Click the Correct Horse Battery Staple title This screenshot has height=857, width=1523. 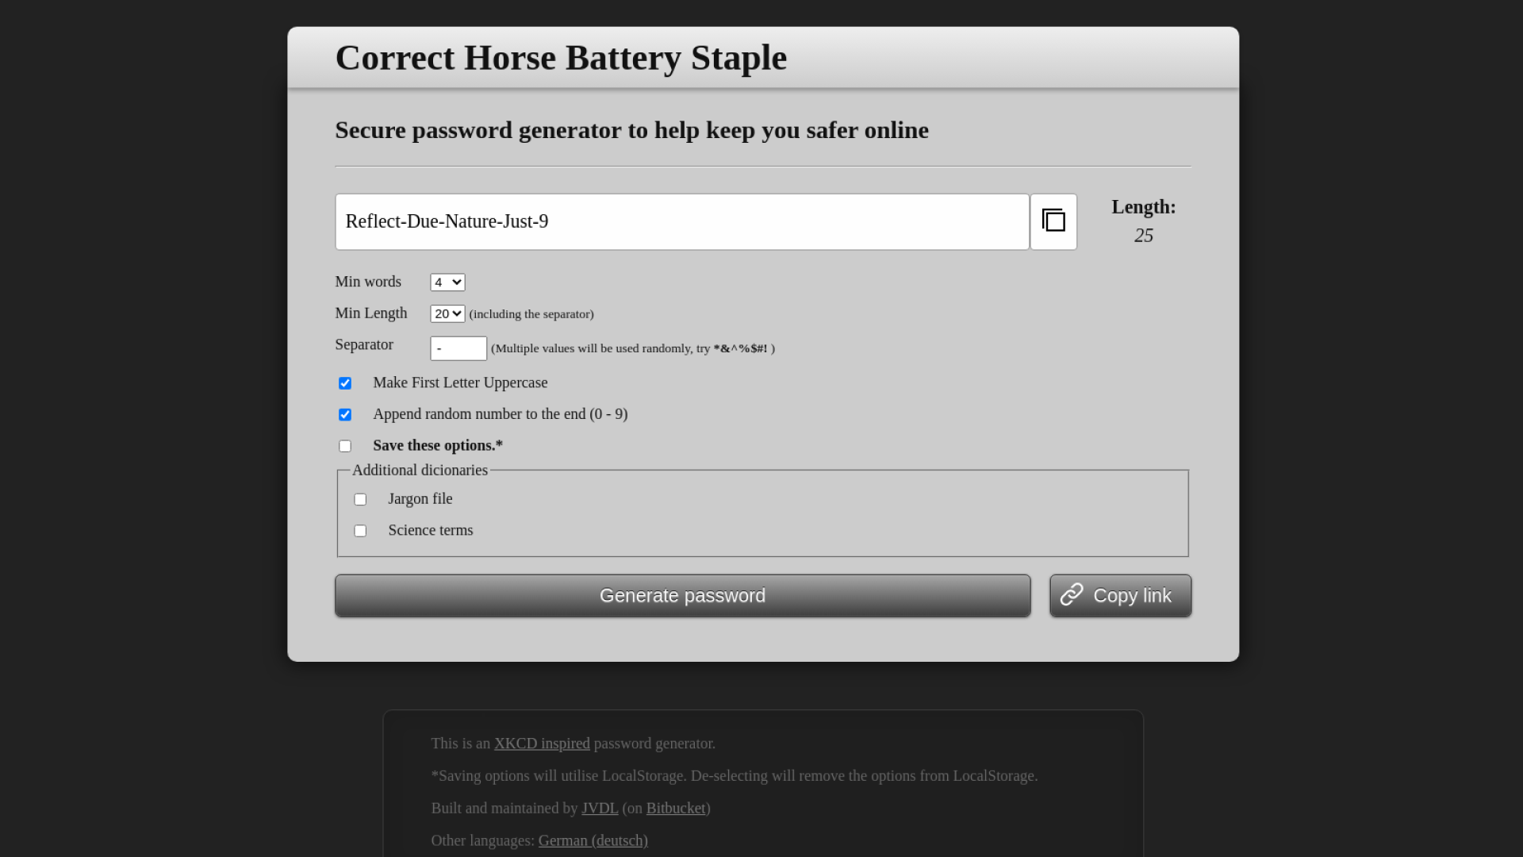[561, 57]
